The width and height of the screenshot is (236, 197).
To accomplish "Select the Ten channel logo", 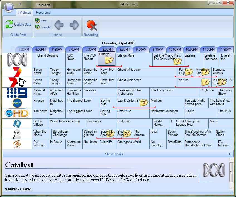I will (17, 103).
